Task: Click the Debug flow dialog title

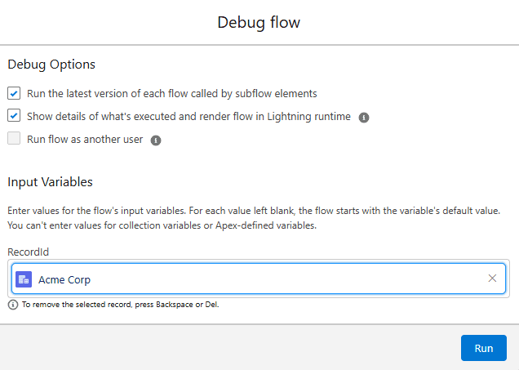Action: pos(259,22)
